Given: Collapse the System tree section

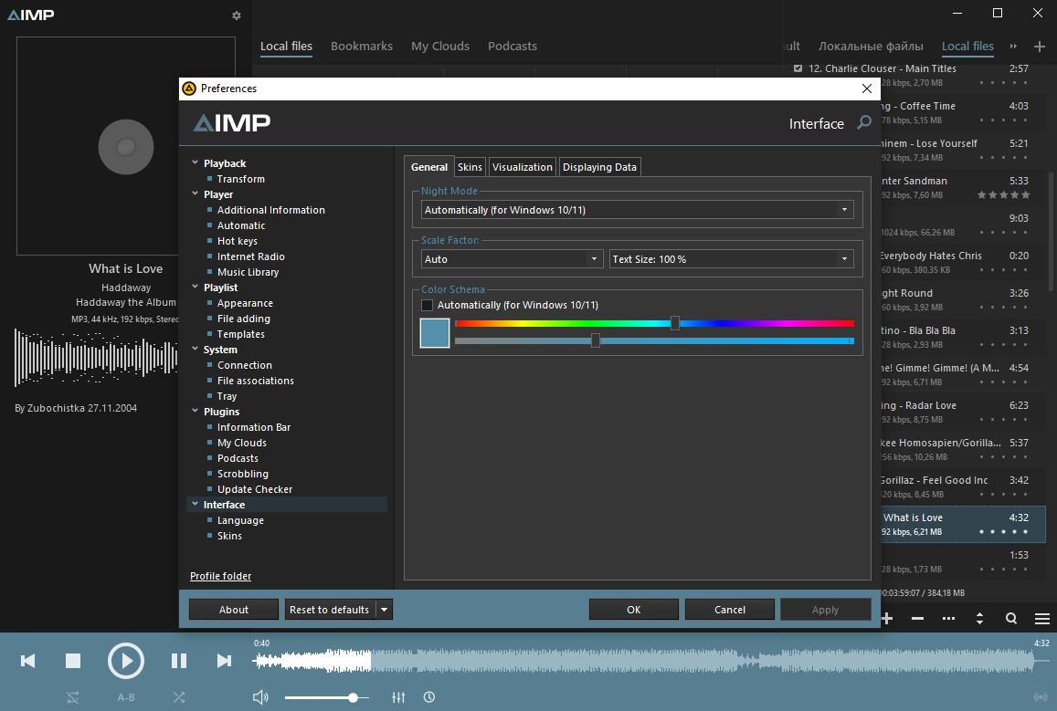Looking at the screenshot, I should tap(195, 350).
